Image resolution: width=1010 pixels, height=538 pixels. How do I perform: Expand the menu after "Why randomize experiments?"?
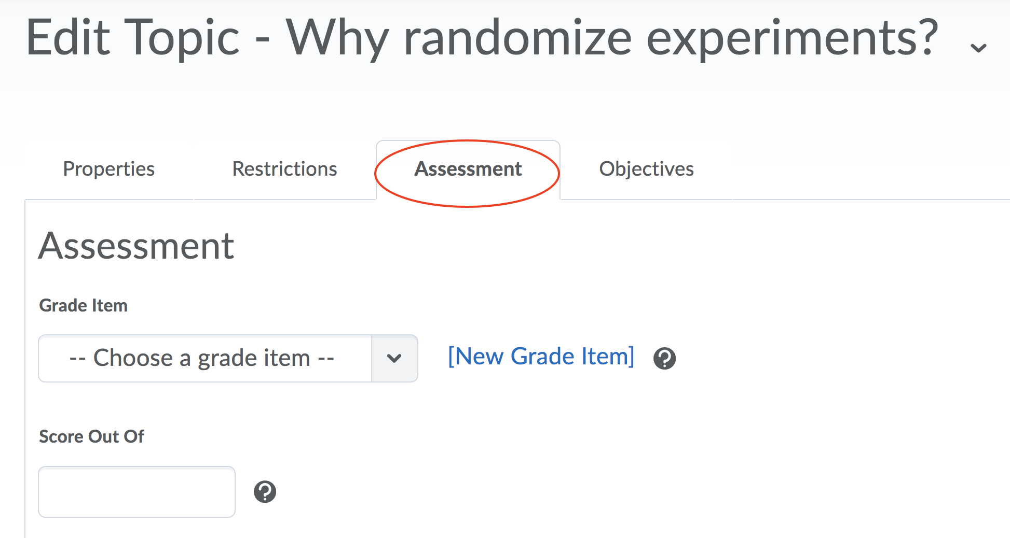pos(978,48)
